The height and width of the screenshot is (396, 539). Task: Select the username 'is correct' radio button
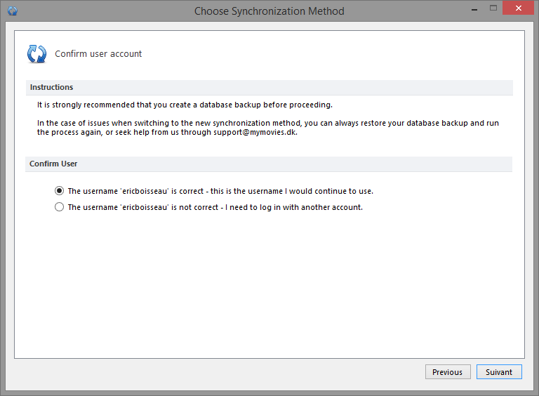(59, 190)
